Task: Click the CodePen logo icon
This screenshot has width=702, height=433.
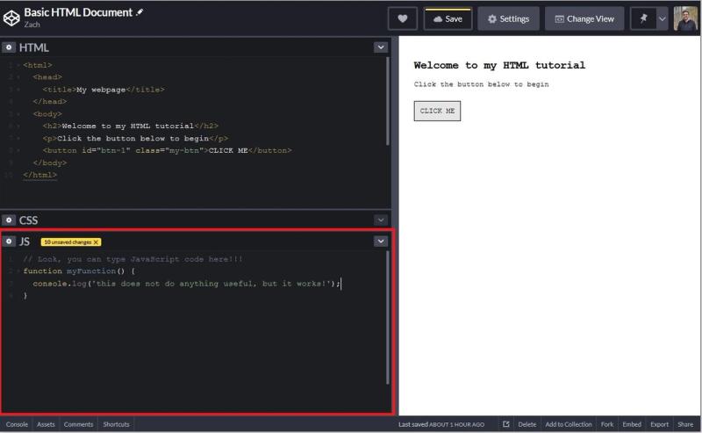Action: pos(11,18)
